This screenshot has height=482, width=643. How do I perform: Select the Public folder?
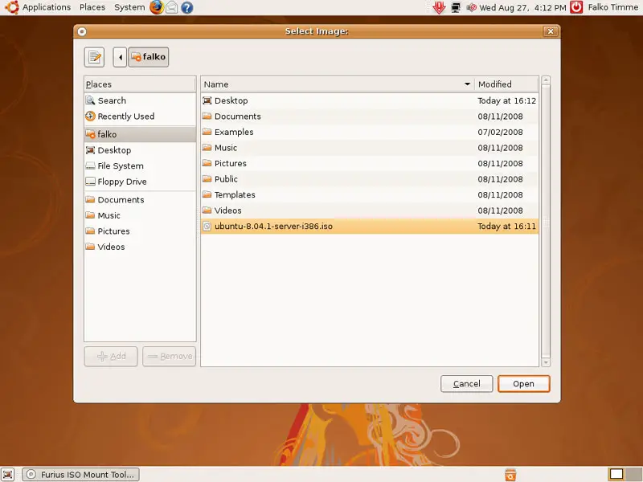[x=370, y=179]
